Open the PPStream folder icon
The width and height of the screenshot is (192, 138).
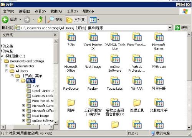pos(159,59)
